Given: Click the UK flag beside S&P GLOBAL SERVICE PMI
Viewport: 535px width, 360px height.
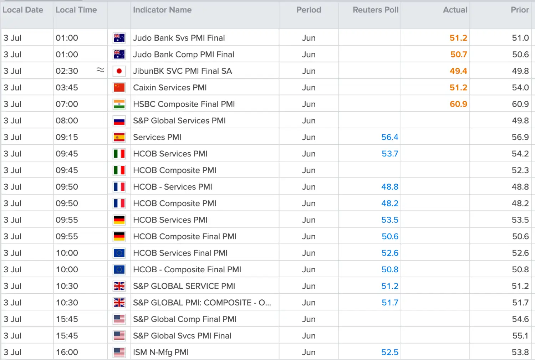Looking at the screenshot, I should [119, 286].
